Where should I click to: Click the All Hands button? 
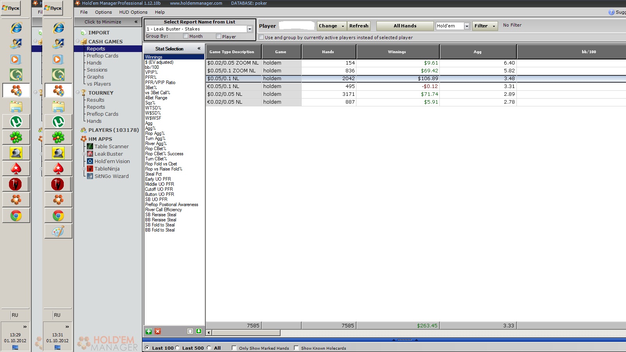[405, 26]
